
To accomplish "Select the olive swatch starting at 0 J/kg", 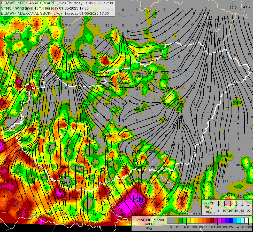I will coord(177,221).
